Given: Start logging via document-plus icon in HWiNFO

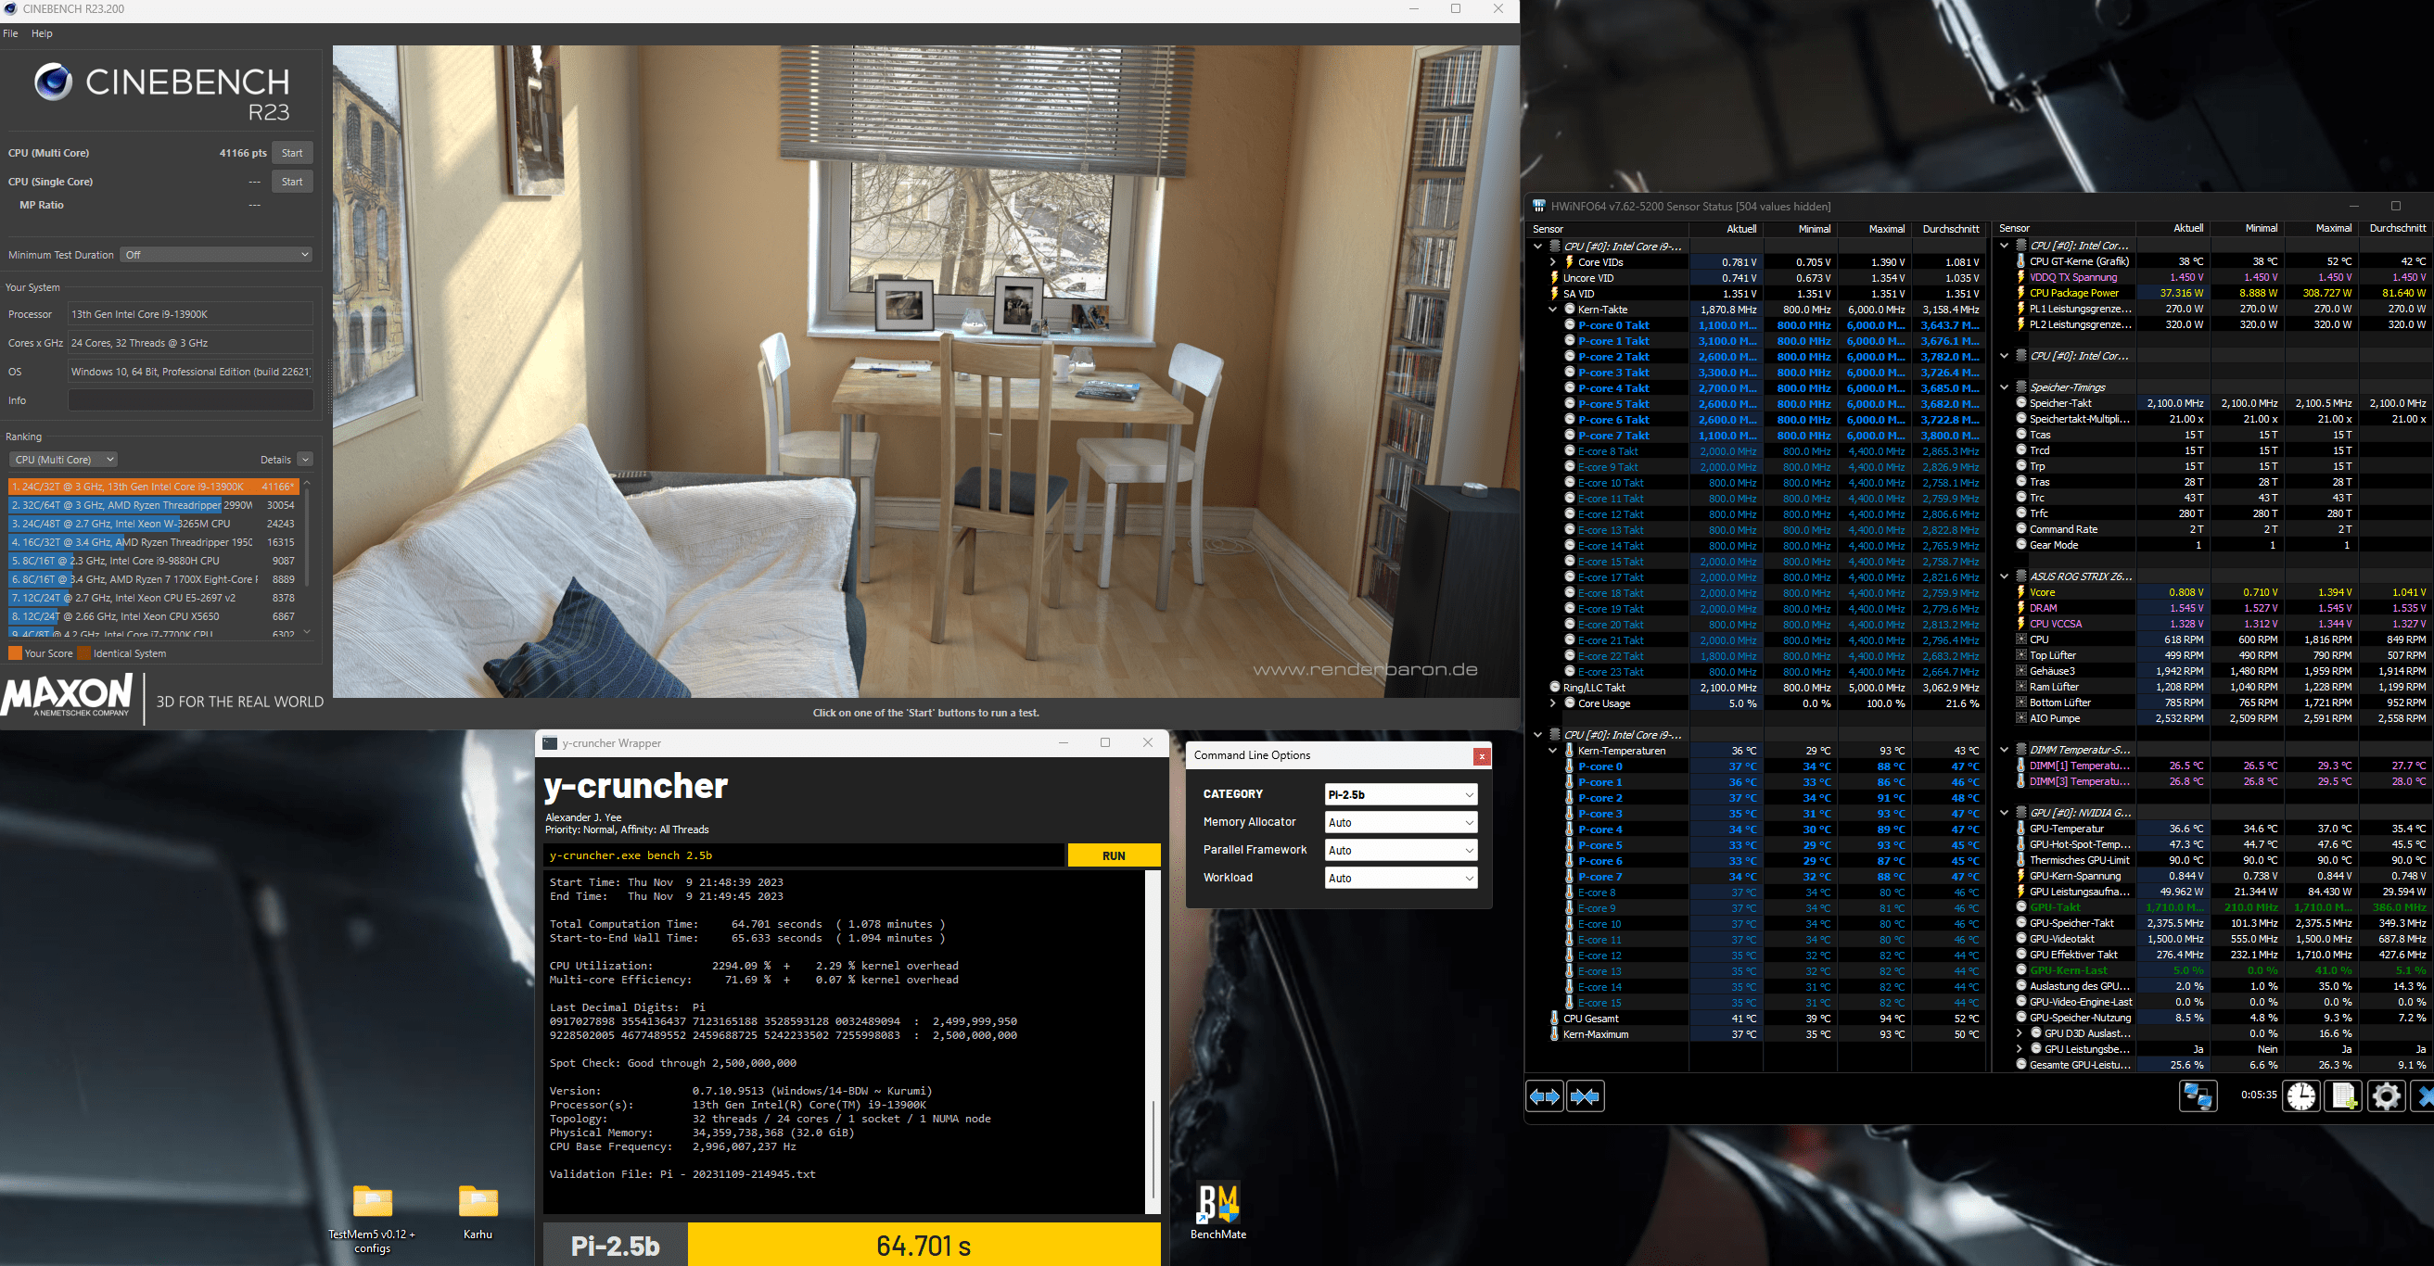Looking at the screenshot, I should (x=2343, y=1096).
